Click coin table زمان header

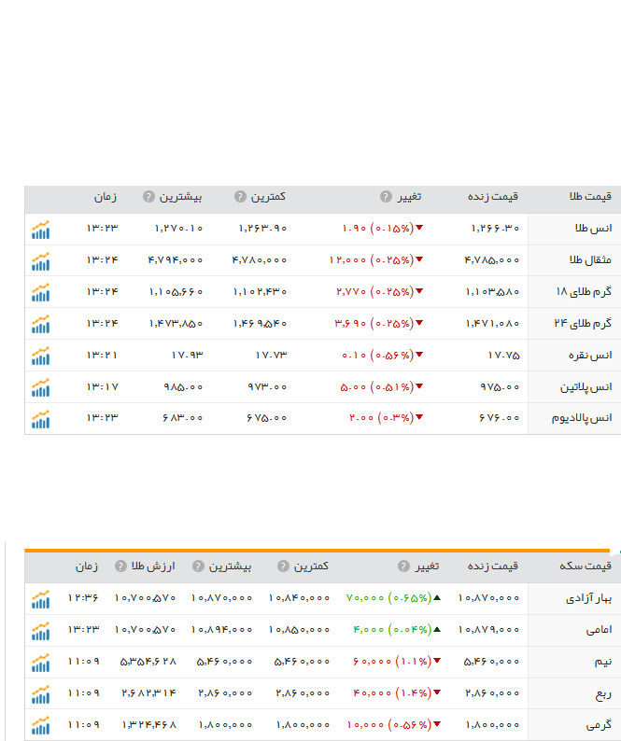click(87, 566)
